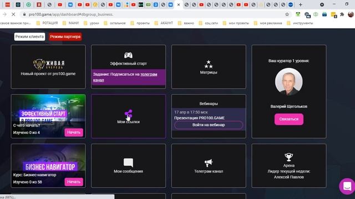Click the Войти на вебинар button
355x199 pixels.
click(209, 125)
